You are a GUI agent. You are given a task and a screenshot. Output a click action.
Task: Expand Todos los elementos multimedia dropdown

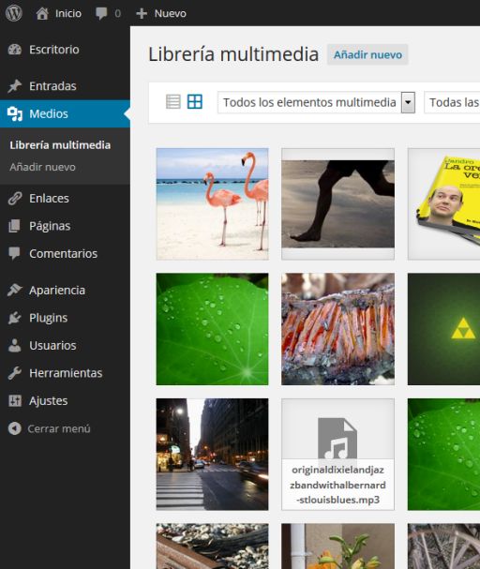tap(316, 102)
